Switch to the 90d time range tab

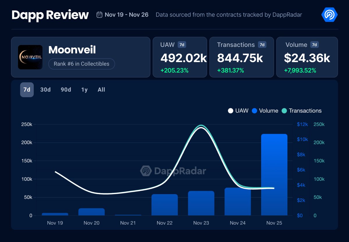(66, 90)
